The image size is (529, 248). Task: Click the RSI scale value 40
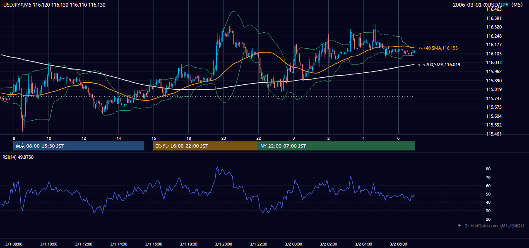click(488, 202)
